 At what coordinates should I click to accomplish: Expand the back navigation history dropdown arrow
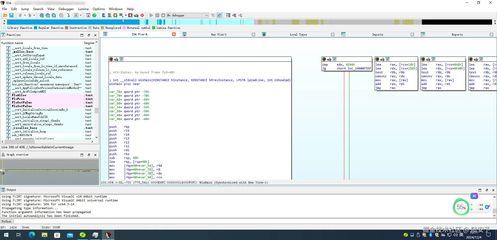(25, 16)
